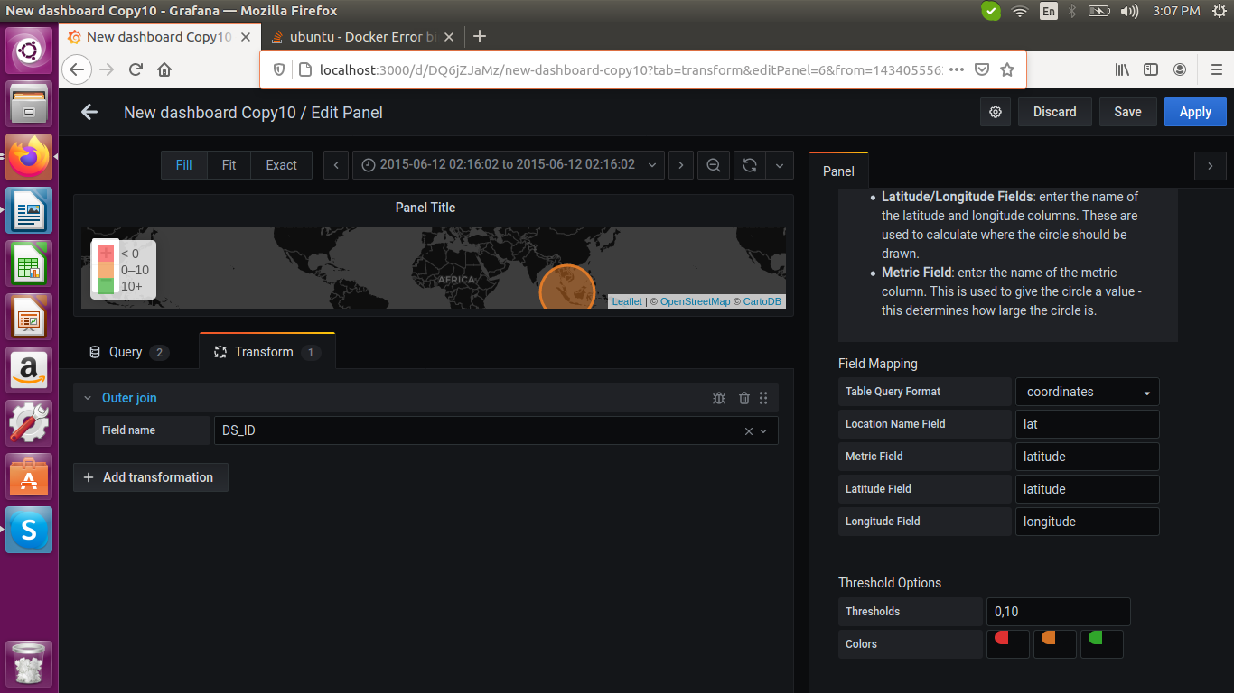Screen dimensions: 1234x693
Task: Click the Thresholds value input field
Action: (1057, 611)
